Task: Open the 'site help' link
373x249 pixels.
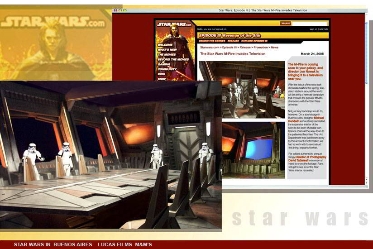Action: (324, 29)
